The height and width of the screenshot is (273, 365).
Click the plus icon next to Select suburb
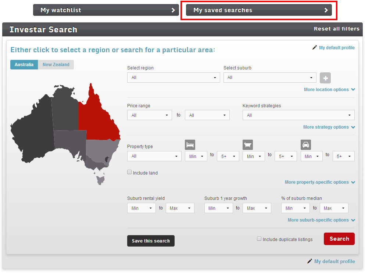click(325, 78)
